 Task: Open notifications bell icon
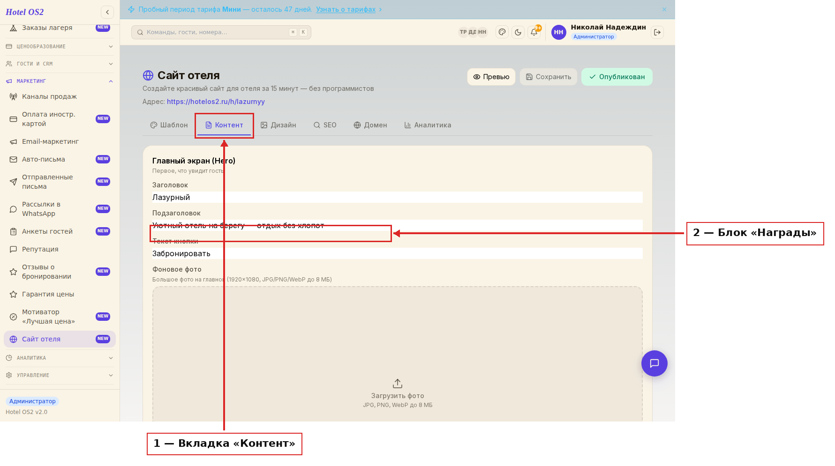pos(534,32)
